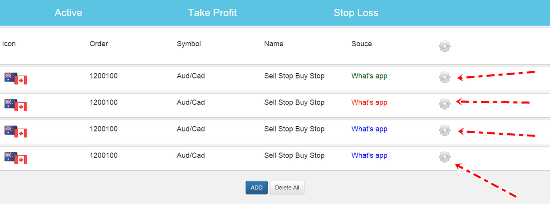Open settings gear for red What's app row
The image size is (550, 204).
point(445,104)
